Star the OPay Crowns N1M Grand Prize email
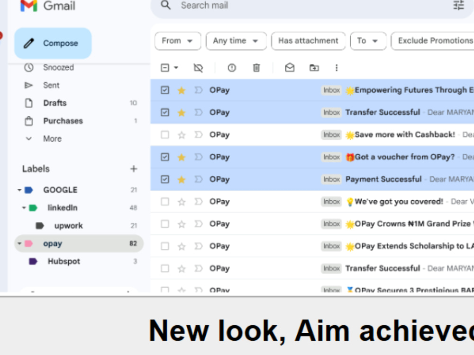 click(182, 224)
